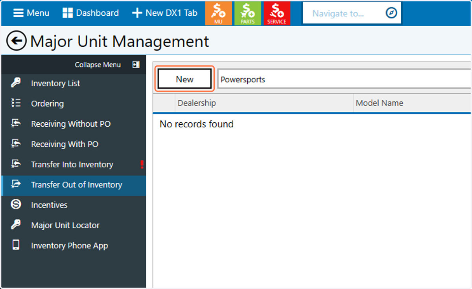Sort by Dealership column header

264,103
